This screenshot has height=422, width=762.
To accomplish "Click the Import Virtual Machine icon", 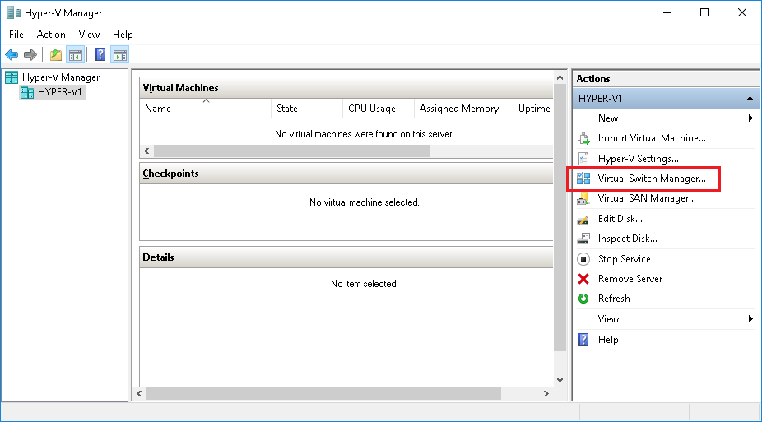I will click(x=583, y=138).
